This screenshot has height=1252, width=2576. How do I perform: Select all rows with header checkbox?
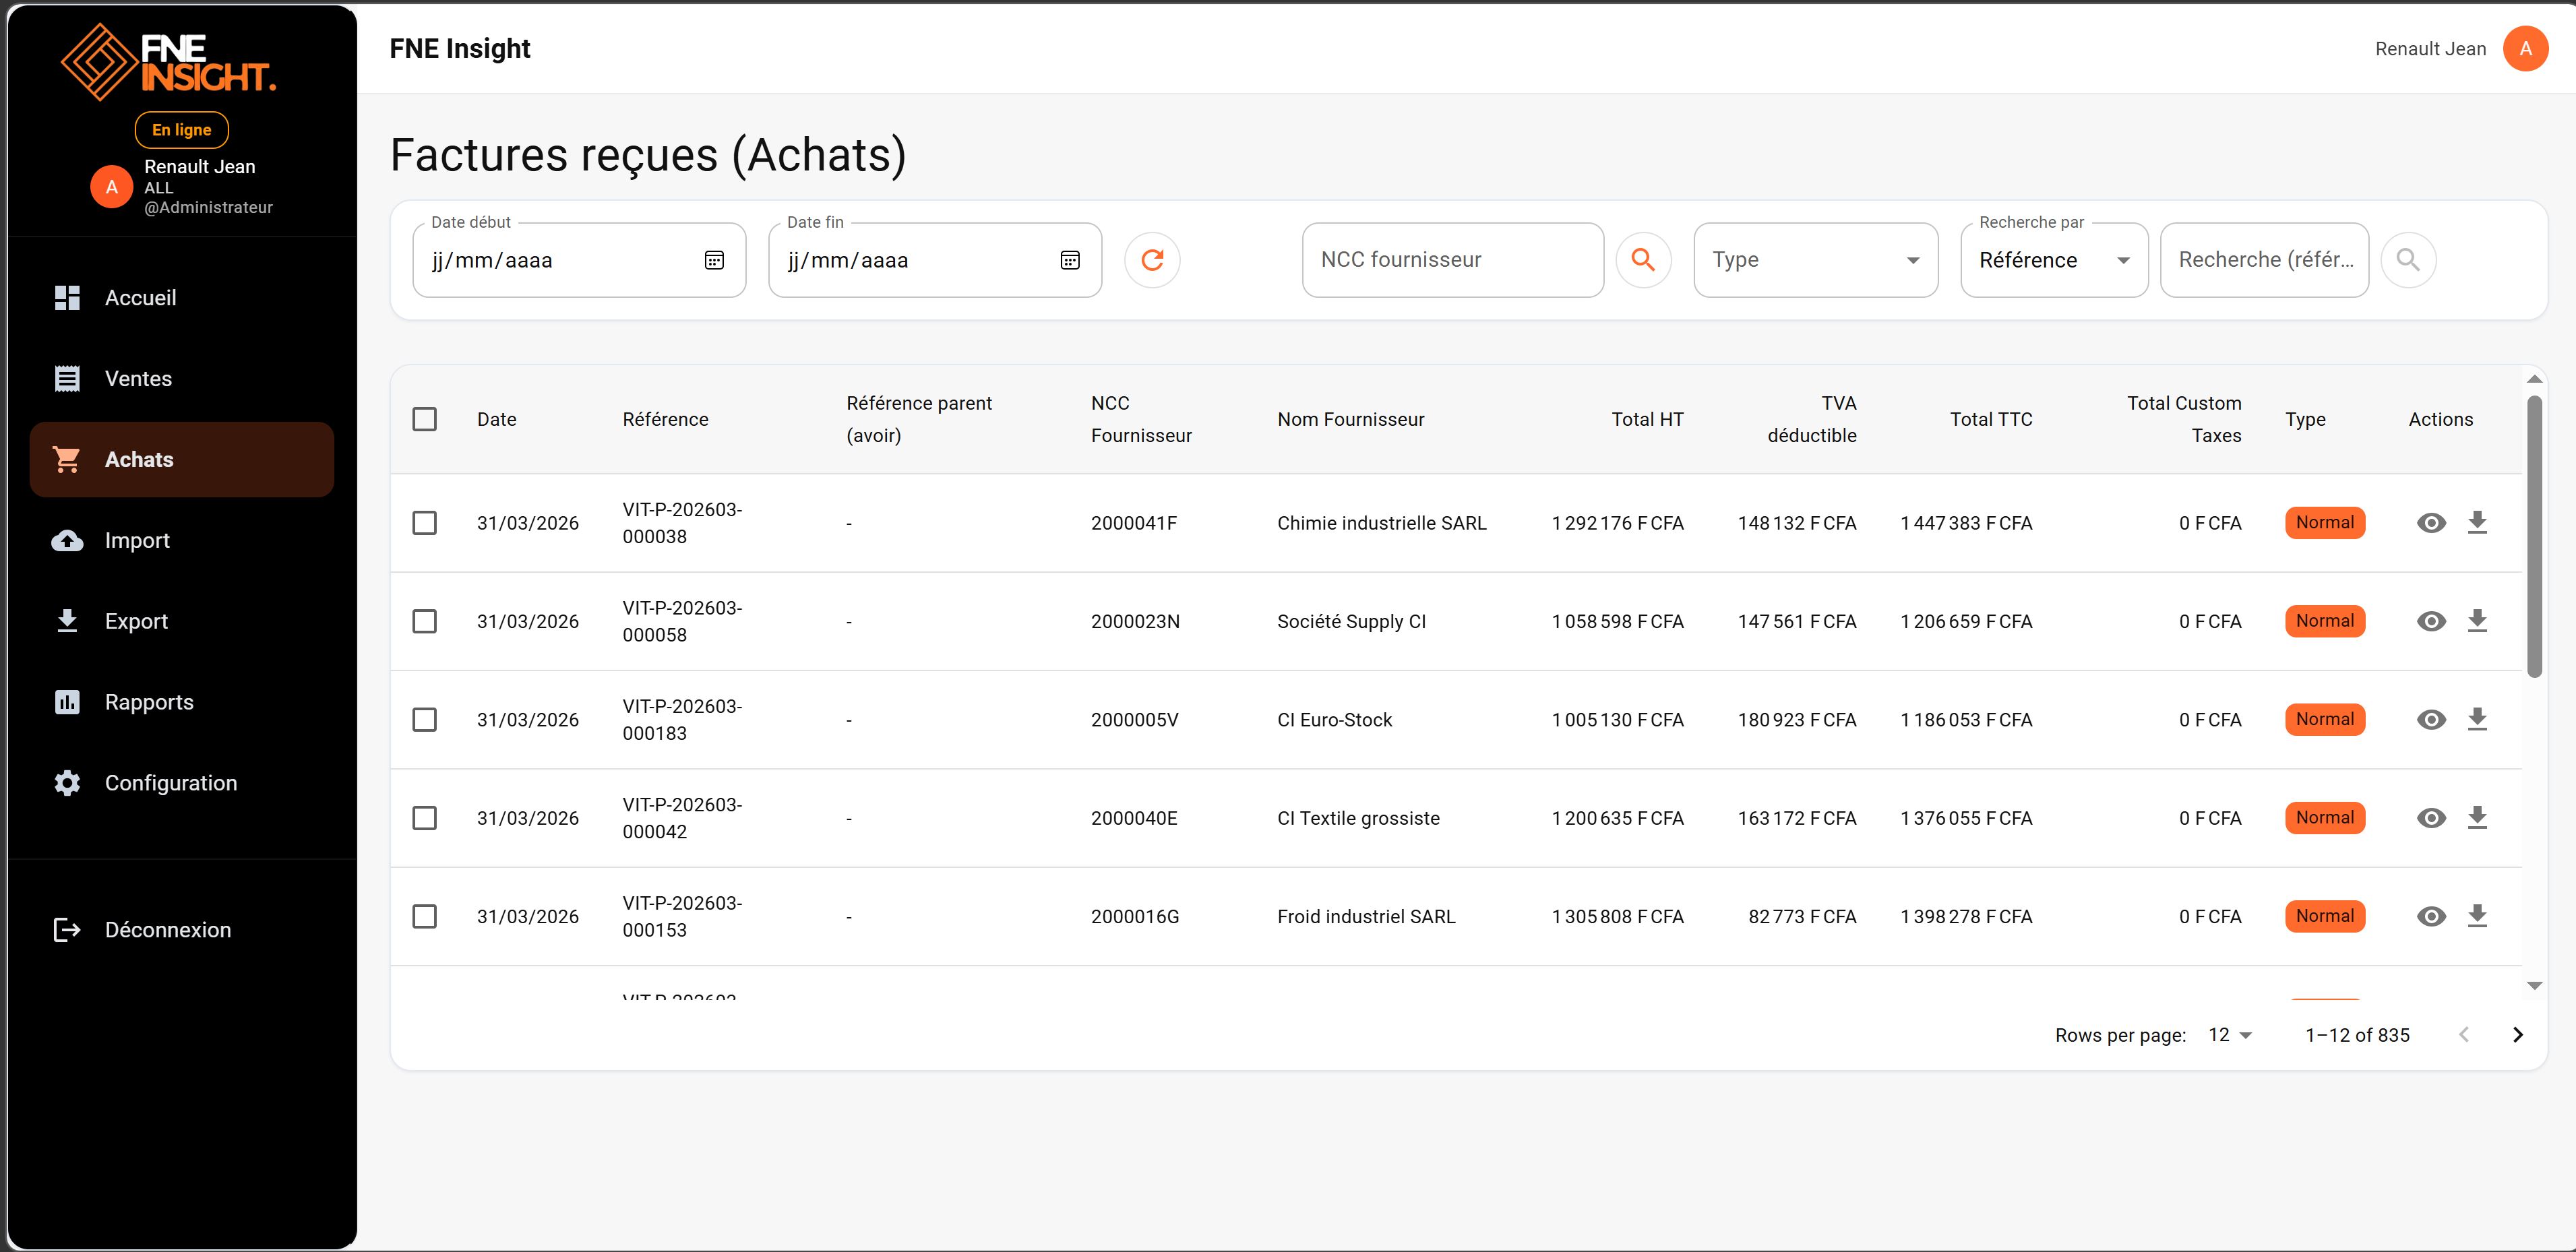[x=425, y=419]
